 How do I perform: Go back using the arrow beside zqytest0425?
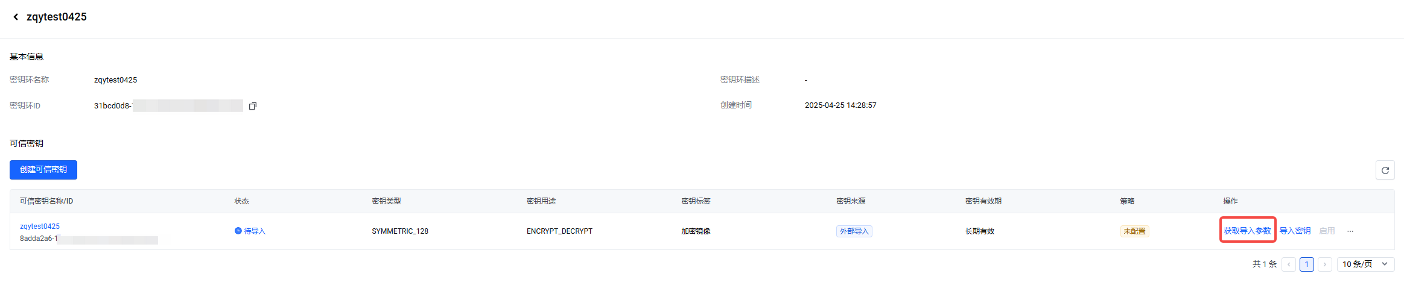16,17
